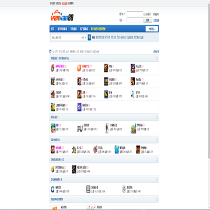This screenshot has height=210, width=210.
Task: Open the search type dropdown beside the search box
Action: 83,37
